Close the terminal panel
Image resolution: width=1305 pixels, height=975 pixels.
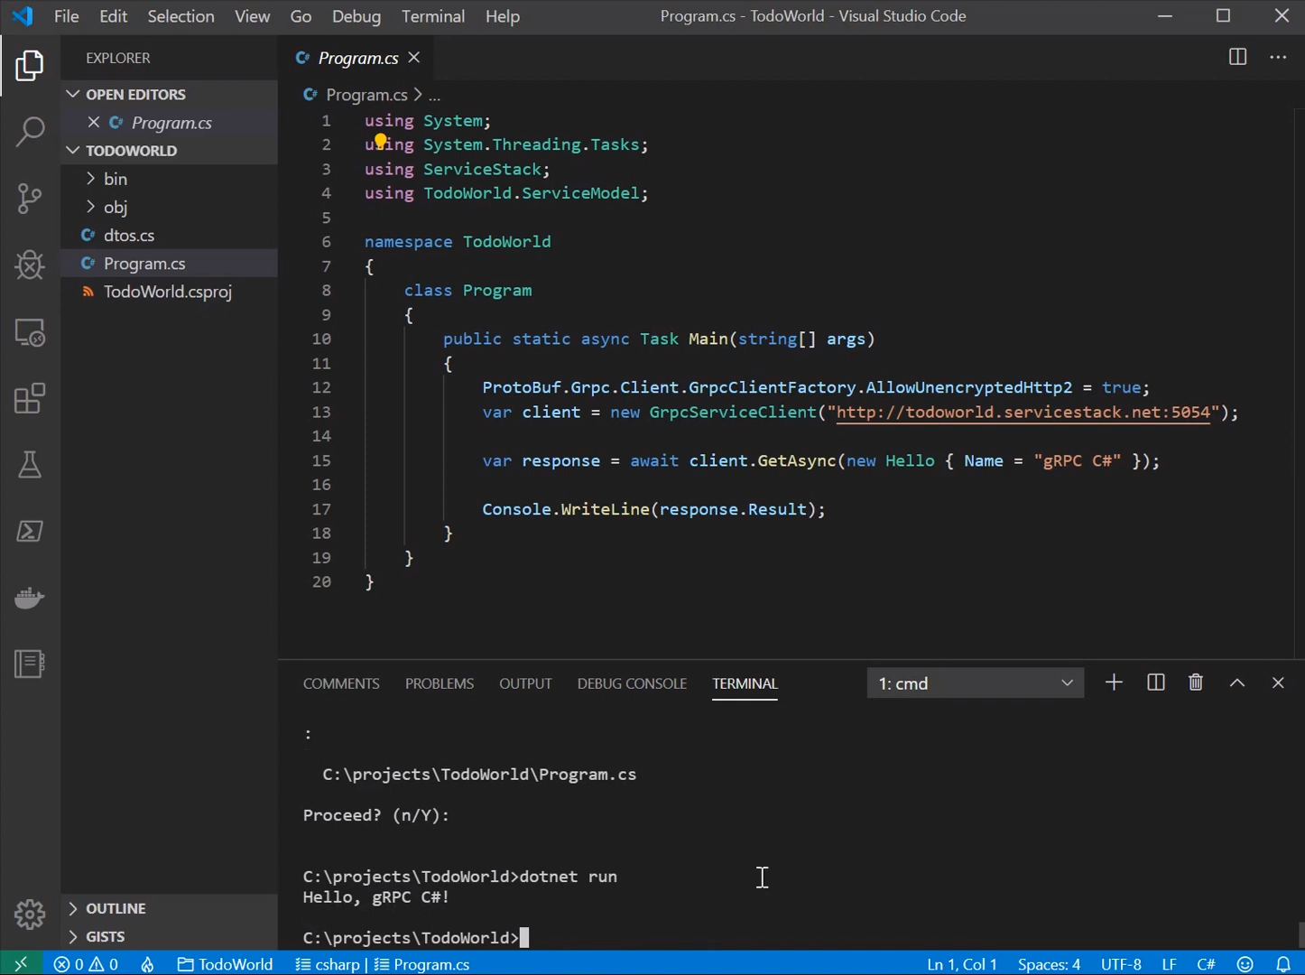click(x=1278, y=683)
